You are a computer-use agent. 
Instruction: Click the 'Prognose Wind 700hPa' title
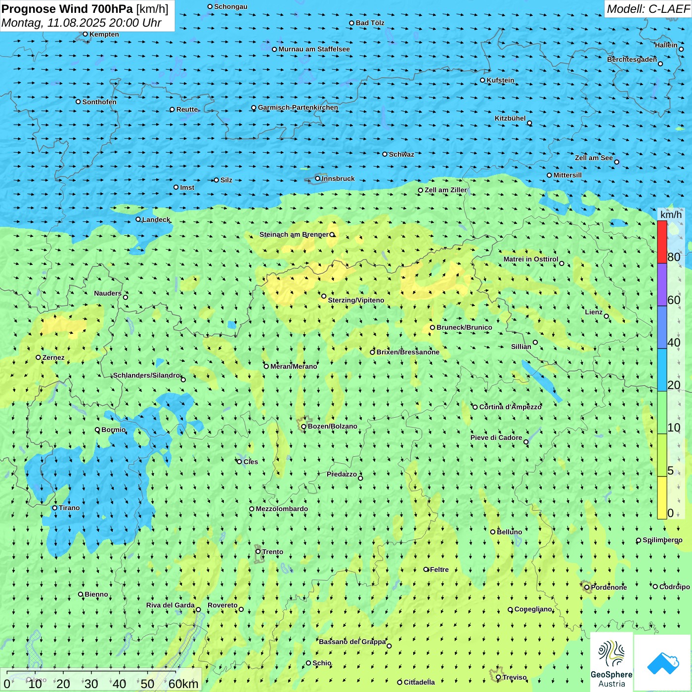68,9
